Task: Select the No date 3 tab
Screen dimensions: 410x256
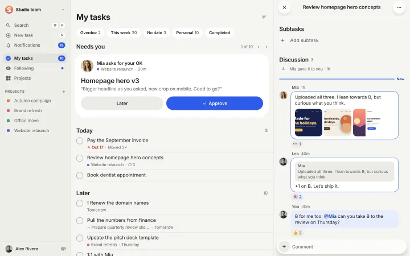Action: coord(157,32)
